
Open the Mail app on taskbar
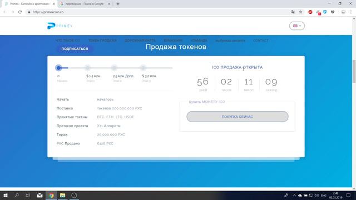[39, 195]
